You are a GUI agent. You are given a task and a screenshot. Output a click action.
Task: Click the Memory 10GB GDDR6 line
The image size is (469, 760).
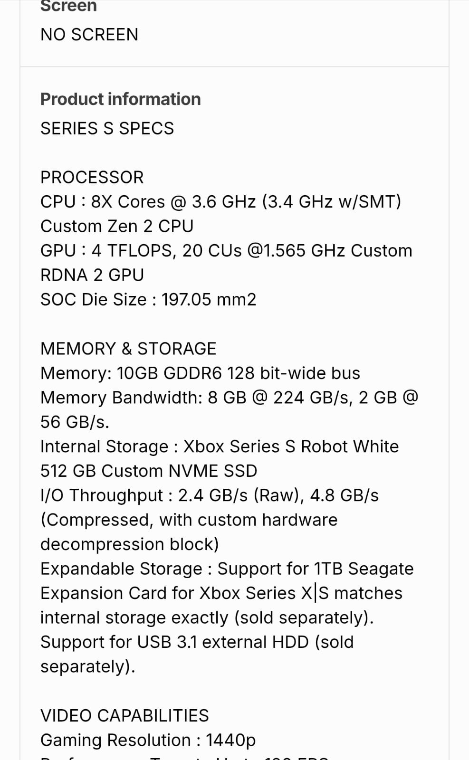tap(200, 373)
